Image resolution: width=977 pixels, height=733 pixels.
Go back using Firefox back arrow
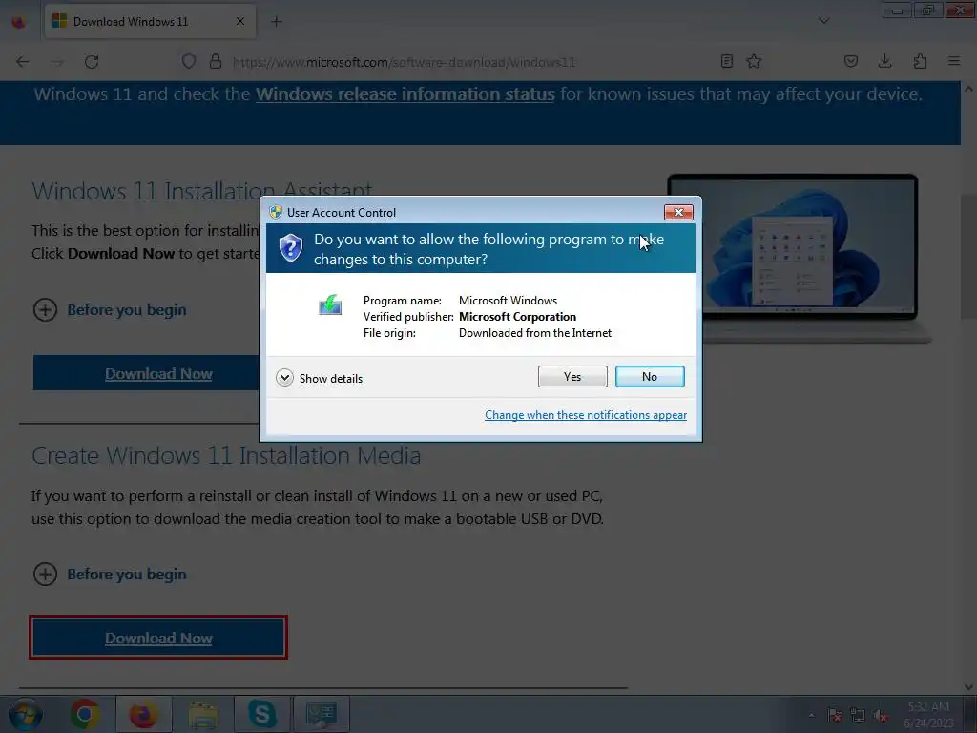(23, 62)
